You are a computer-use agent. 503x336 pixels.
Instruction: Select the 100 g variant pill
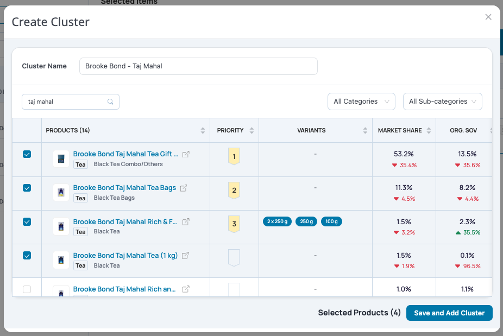pos(331,221)
